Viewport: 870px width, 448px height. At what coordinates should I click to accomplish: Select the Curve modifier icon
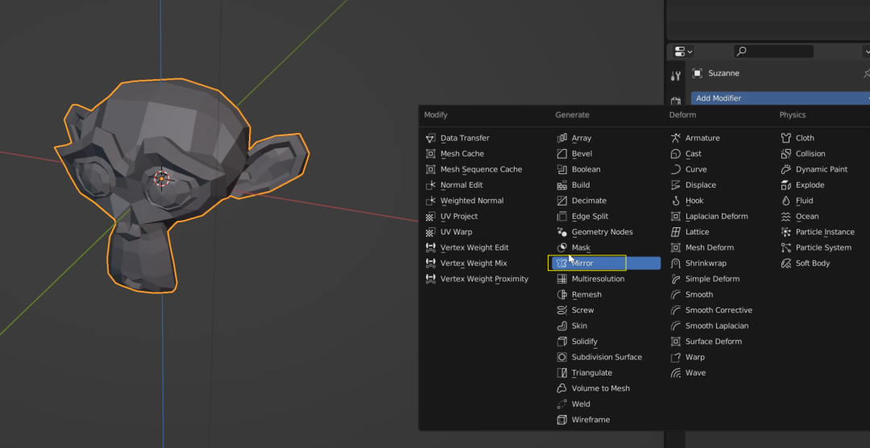click(675, 169)
